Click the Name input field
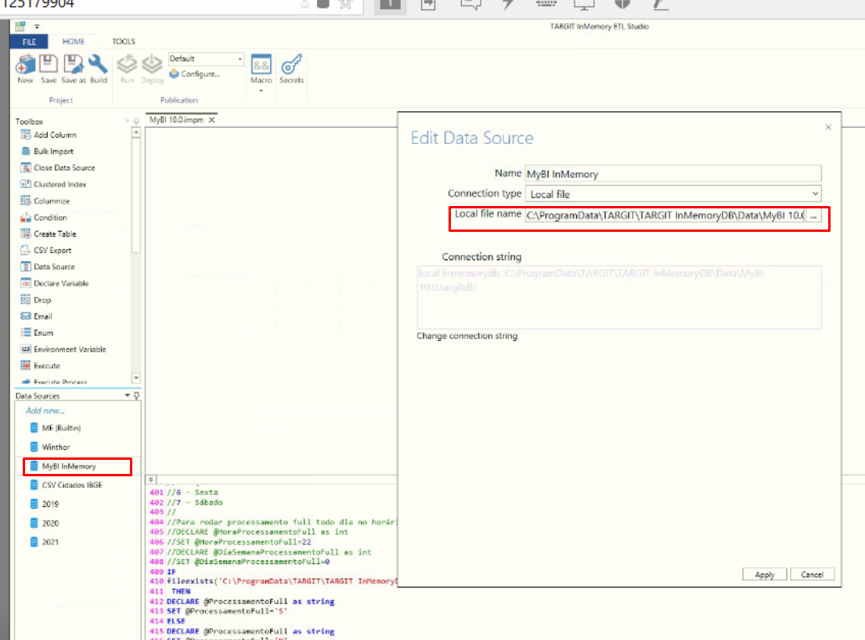 (673, 174)
